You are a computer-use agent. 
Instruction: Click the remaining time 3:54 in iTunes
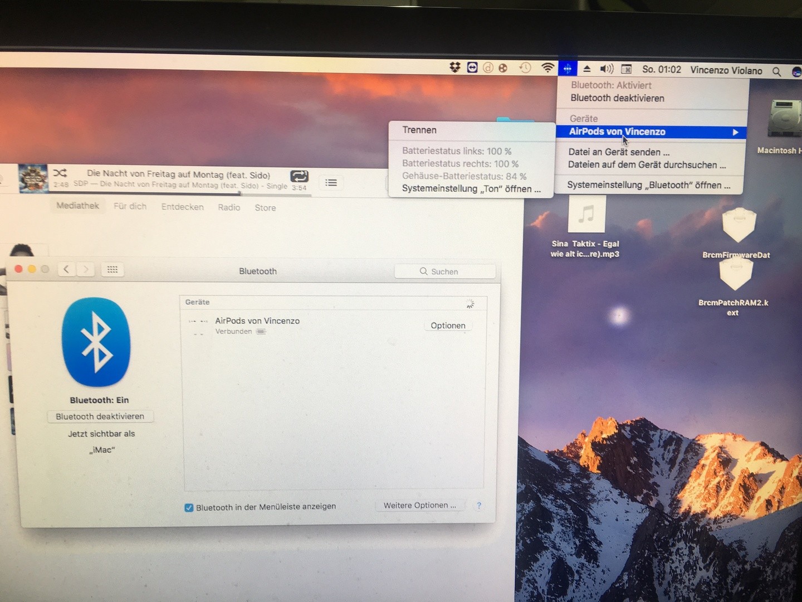[300, 188]
